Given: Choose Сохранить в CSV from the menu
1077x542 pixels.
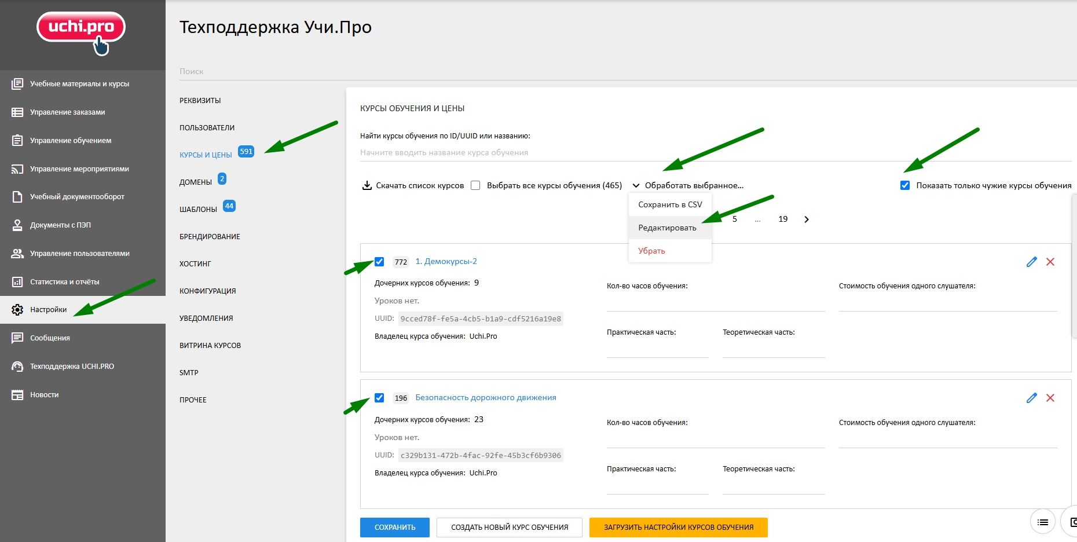Looking at the screenshot, I should [x=670, y=204].
